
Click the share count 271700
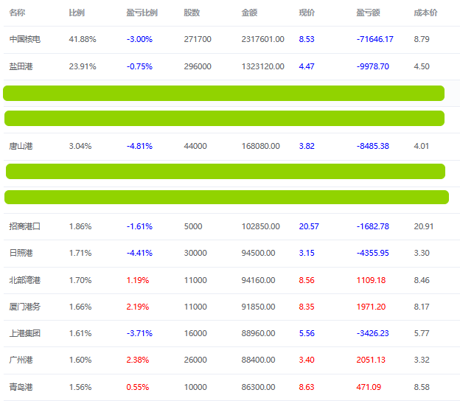[198, 39]
